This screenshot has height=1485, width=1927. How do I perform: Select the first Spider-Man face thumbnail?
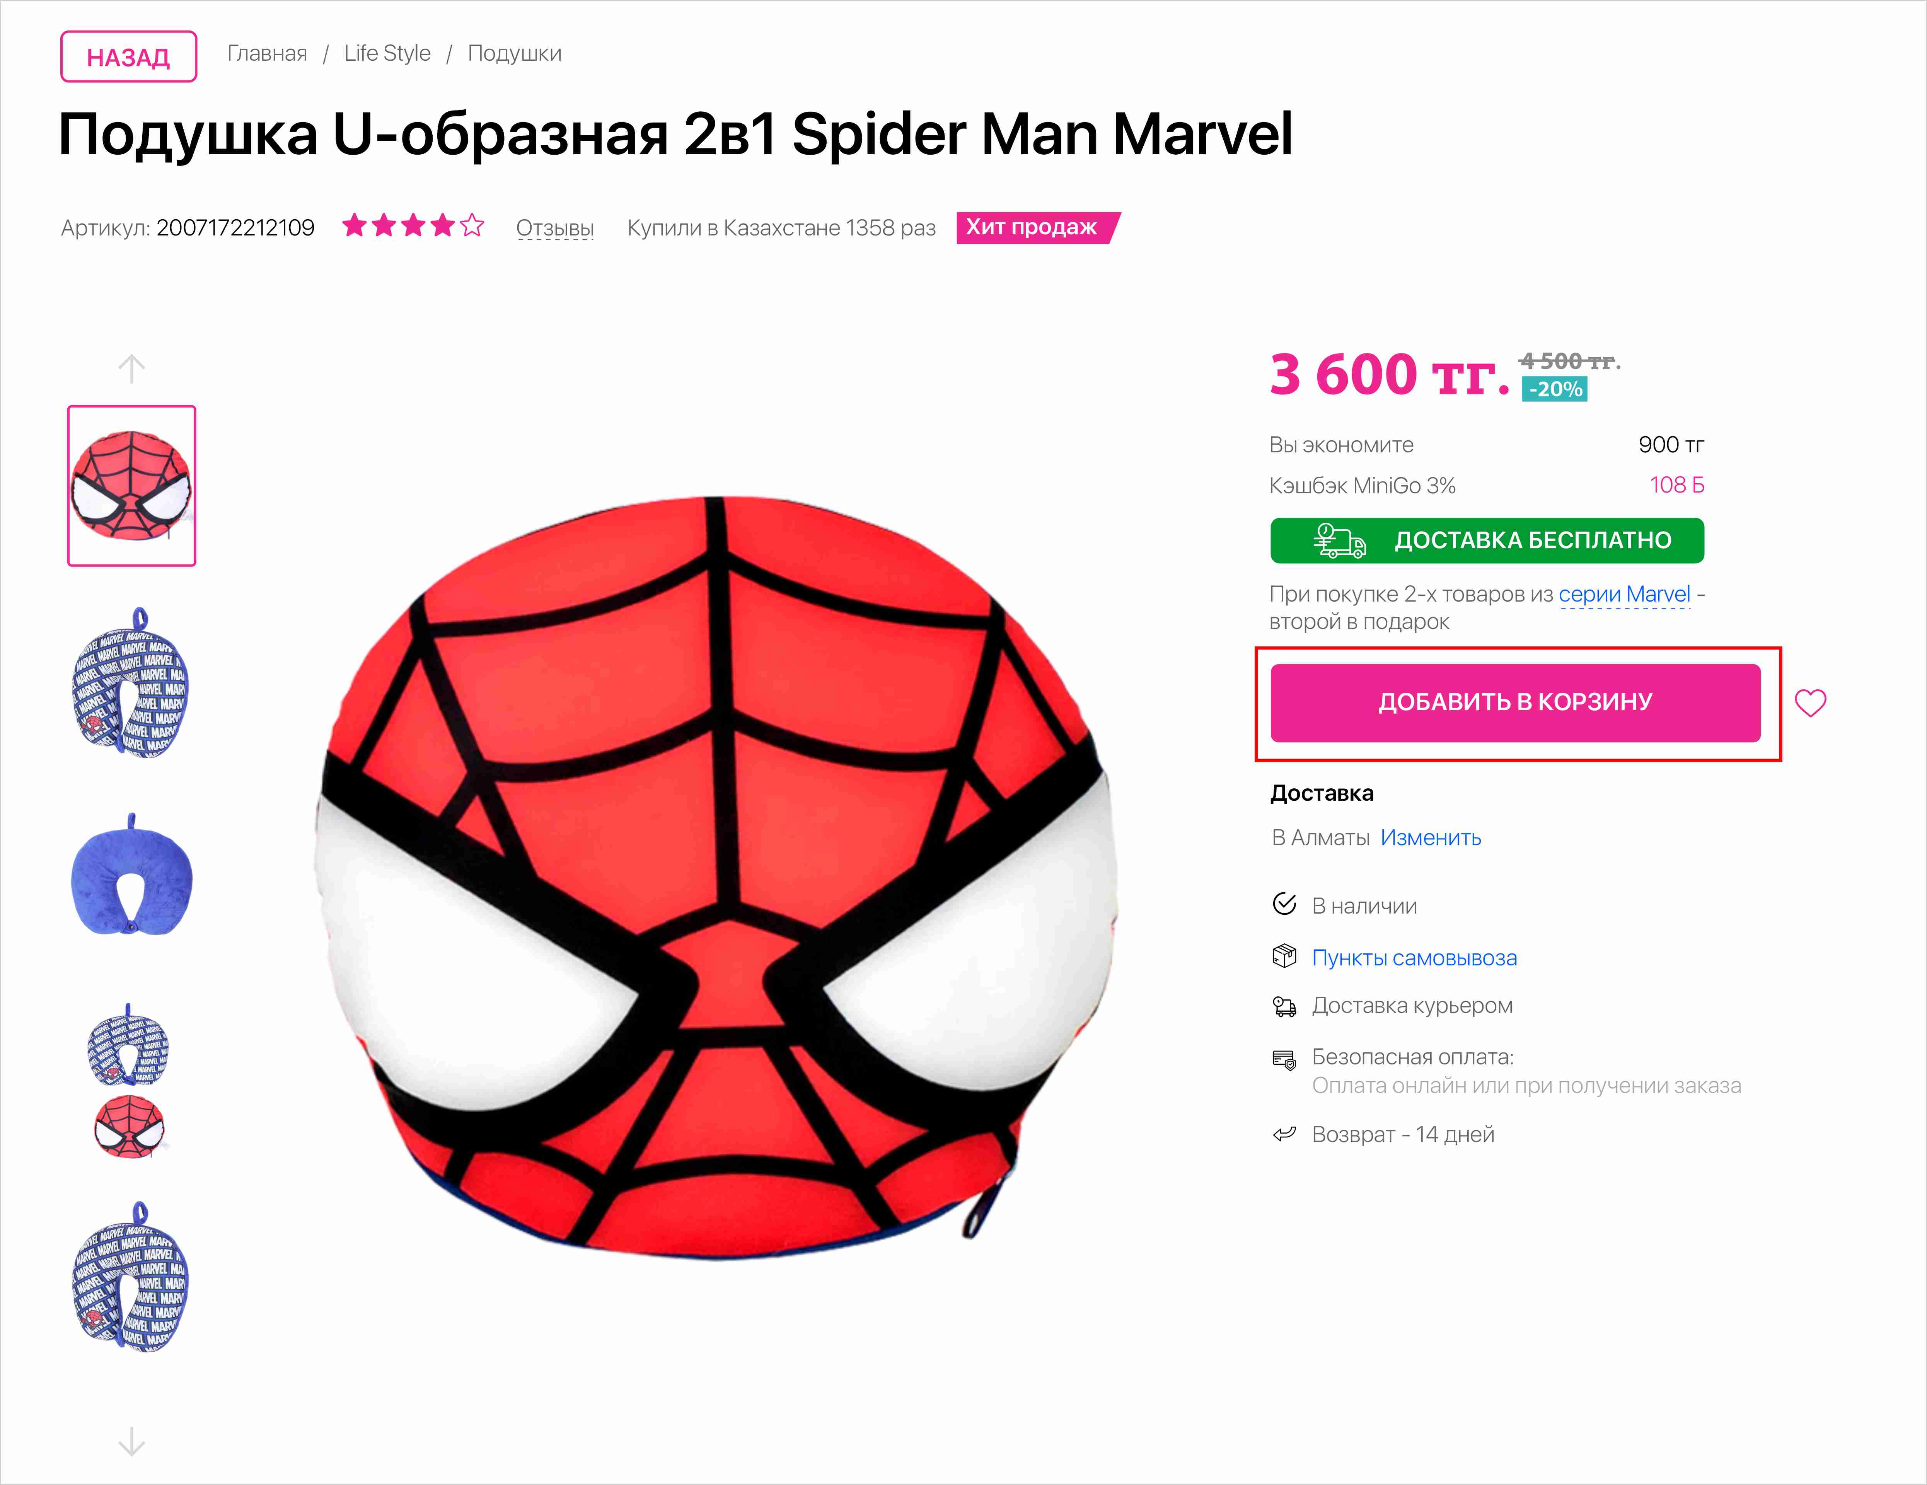pos(131,485)
